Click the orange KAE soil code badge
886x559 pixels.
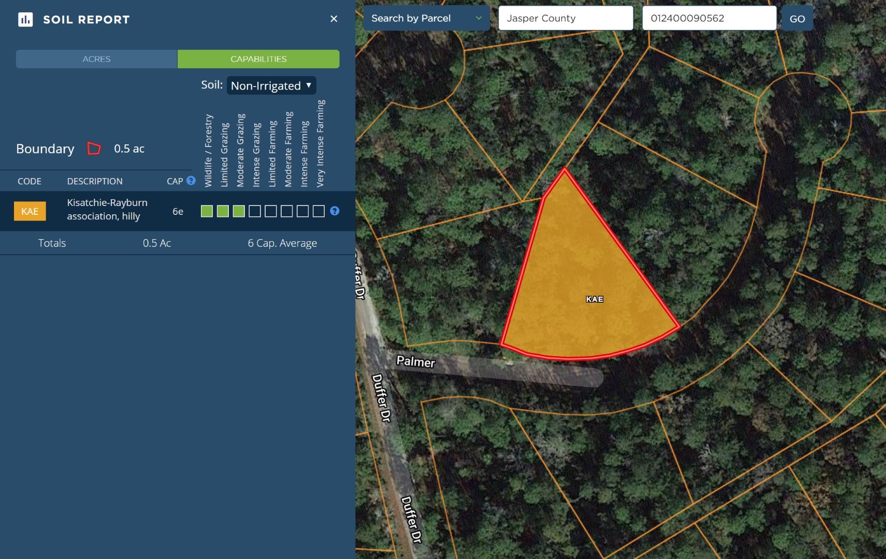(30, 211)
